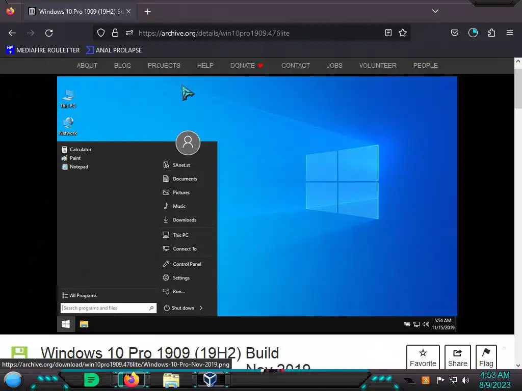The image size is (522, 391).
Task: Open the JOBS menu item
Action: click(x=334, y=66)
